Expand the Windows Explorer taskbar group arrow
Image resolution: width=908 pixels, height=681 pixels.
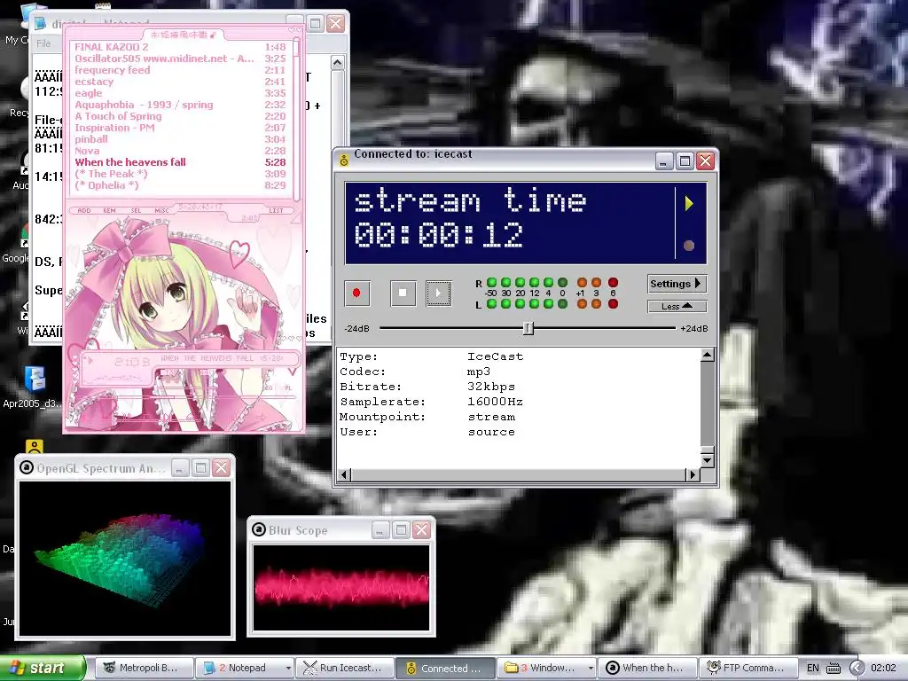pos(590,669)
